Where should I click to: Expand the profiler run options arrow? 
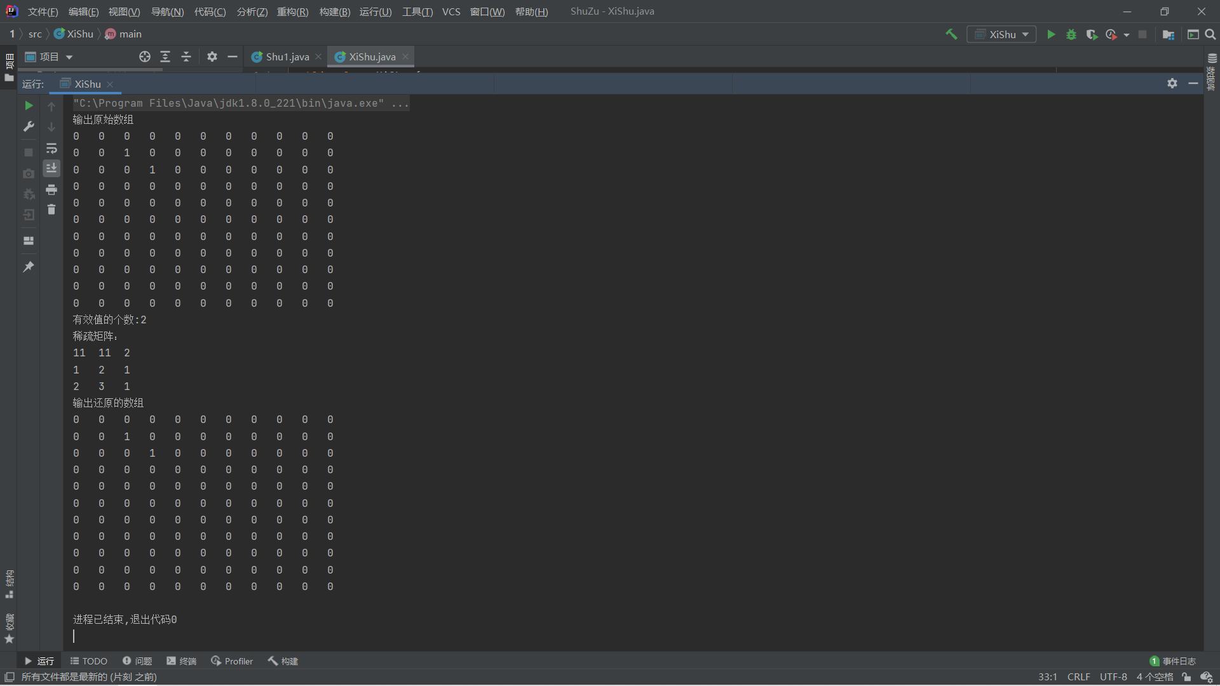pyautogui.click(x=1127, y=34)
